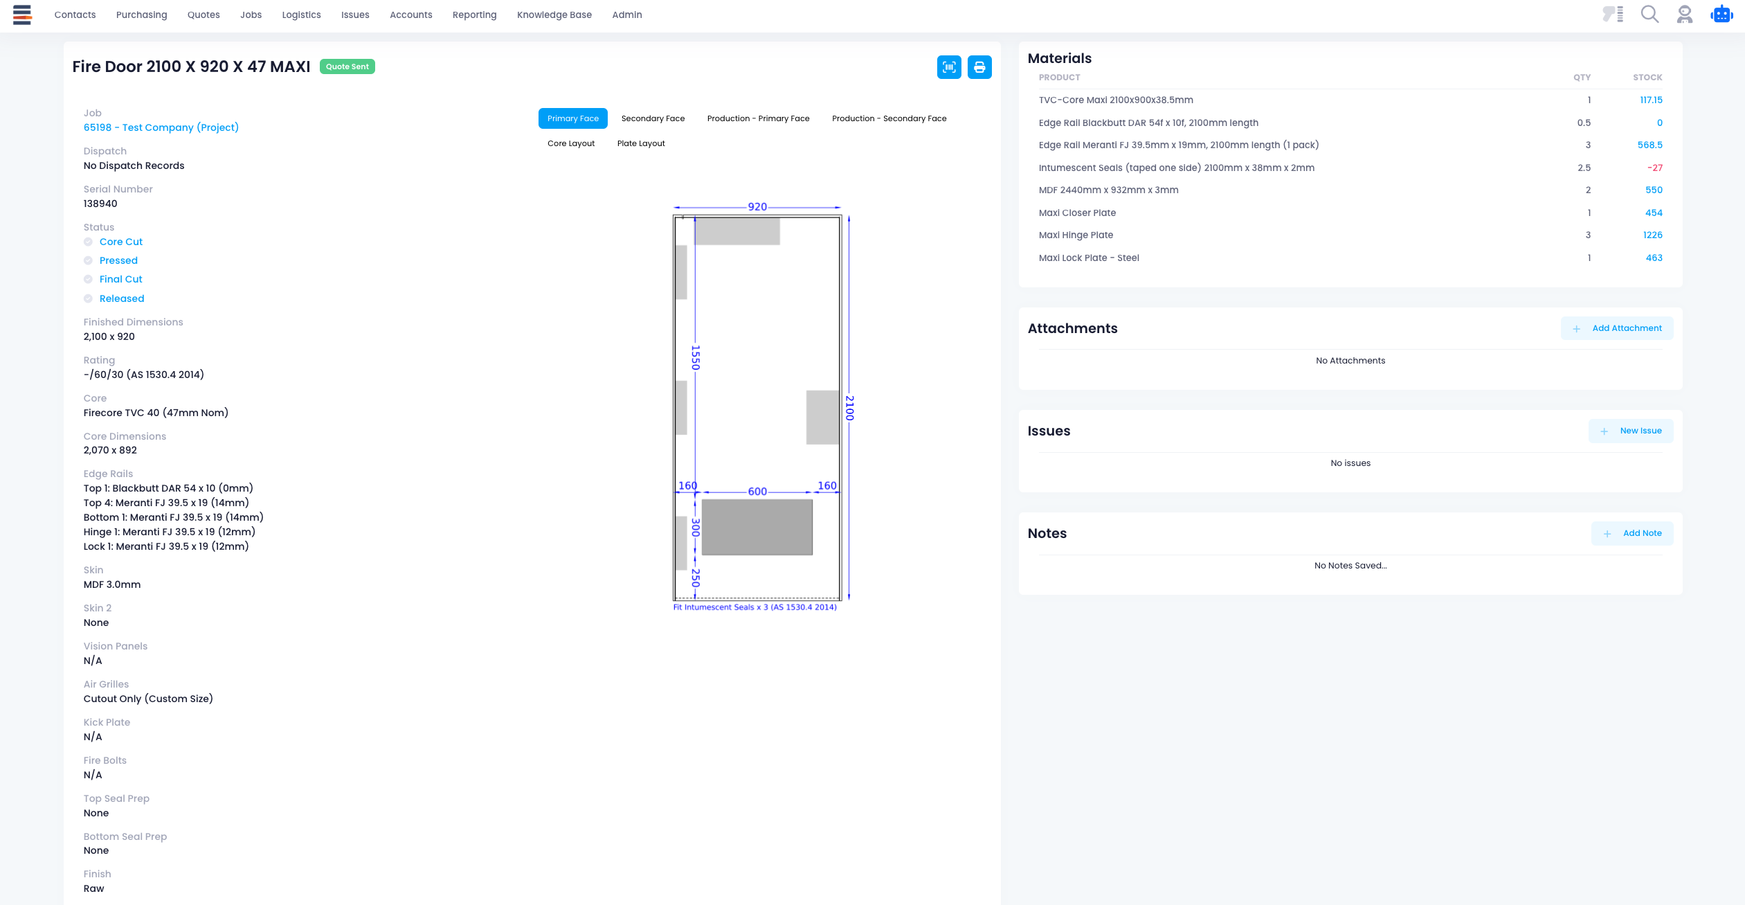Select the Primary Face tab
Viewport: 1745px width, 905px height.
point(572,118)
